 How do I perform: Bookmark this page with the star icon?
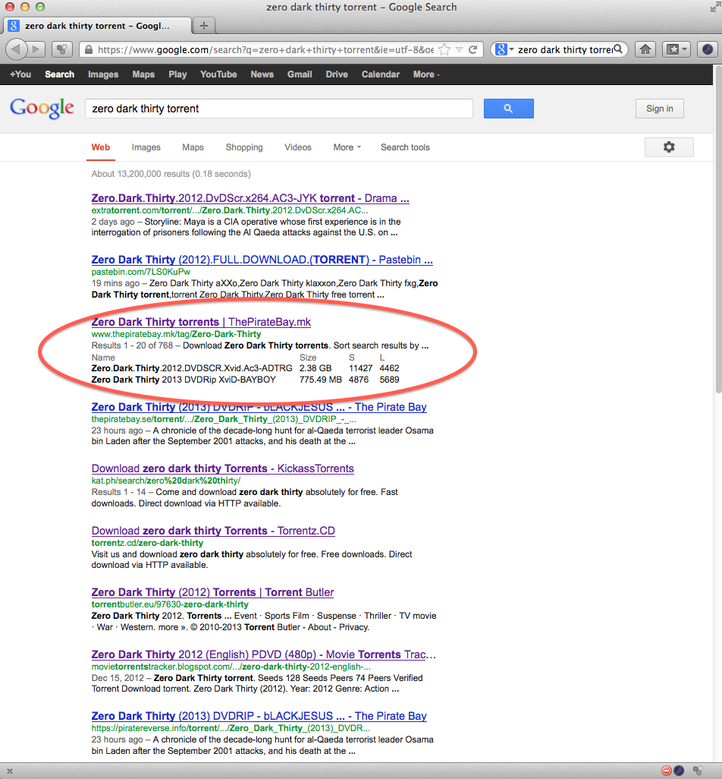pyautogui.click(x=445, y=49)
